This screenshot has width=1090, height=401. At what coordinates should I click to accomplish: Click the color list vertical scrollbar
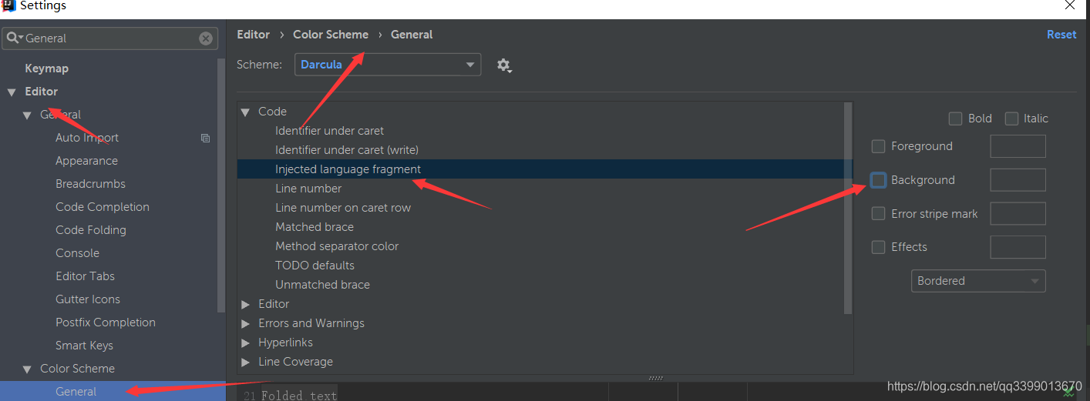pyautogui.click(x=849, y=208)
